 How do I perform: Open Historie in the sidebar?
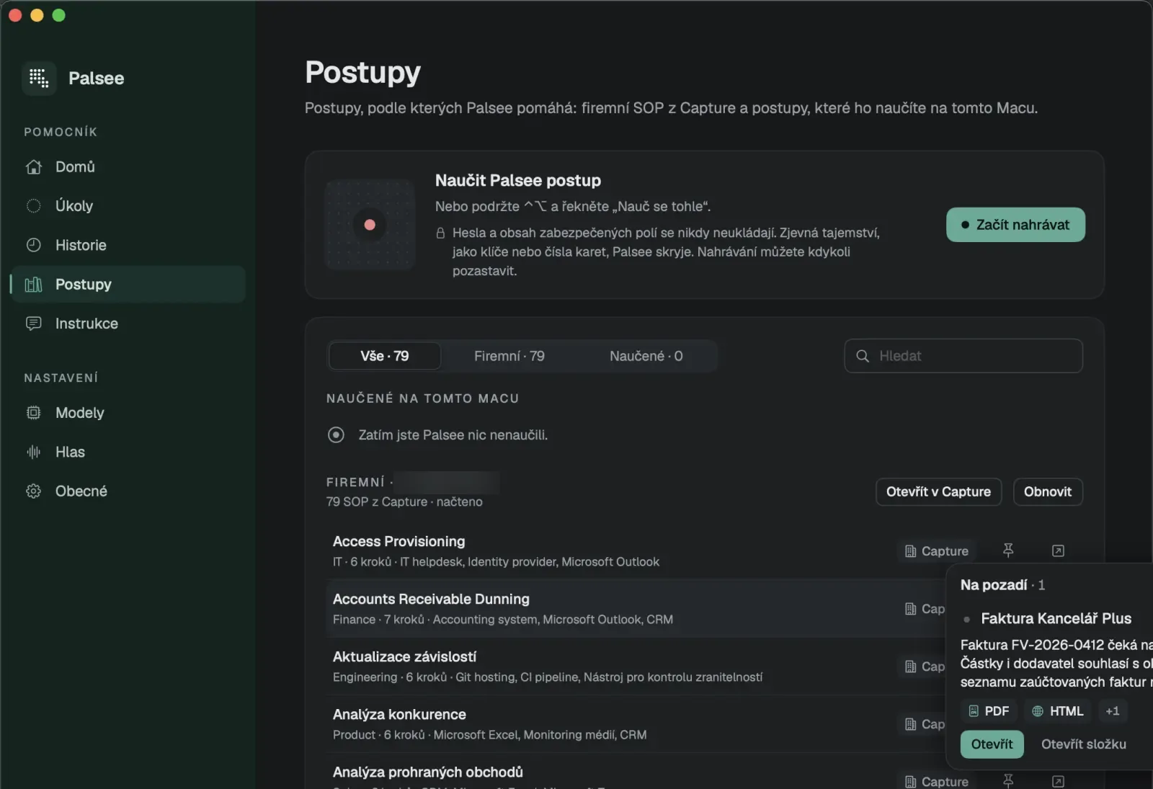(x=128, y=245)
